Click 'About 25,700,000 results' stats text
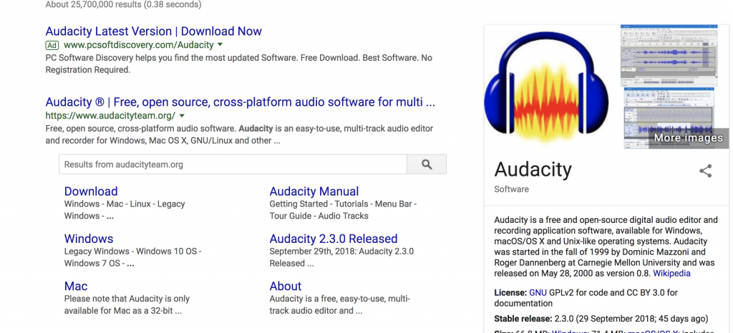 point(123,5)
